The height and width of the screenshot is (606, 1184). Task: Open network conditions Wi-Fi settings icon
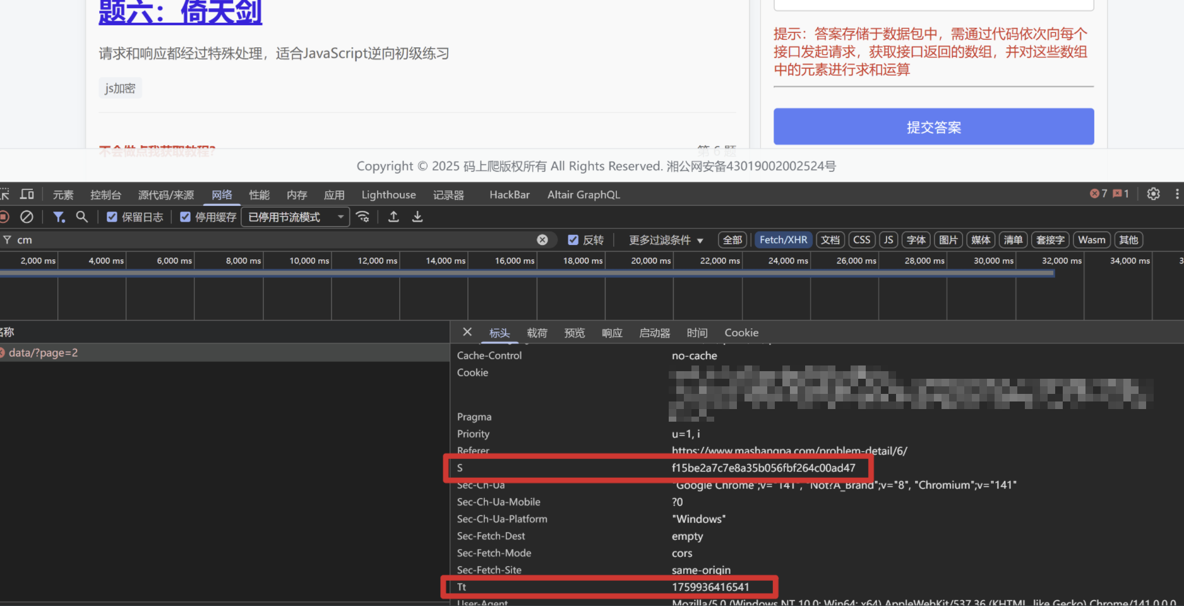click(363, 217)
